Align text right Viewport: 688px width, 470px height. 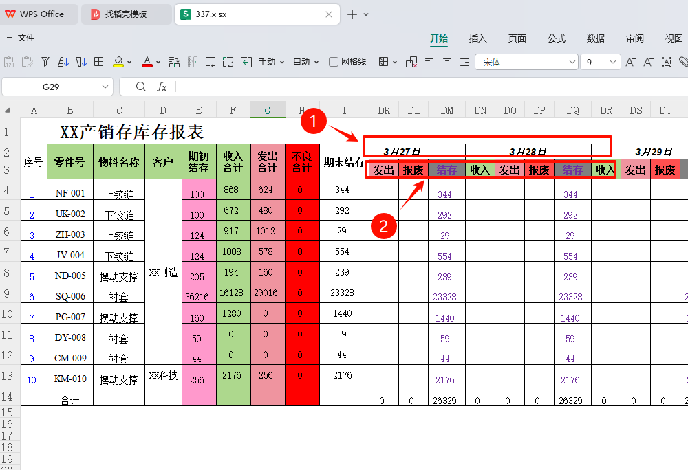coord(464,63)
